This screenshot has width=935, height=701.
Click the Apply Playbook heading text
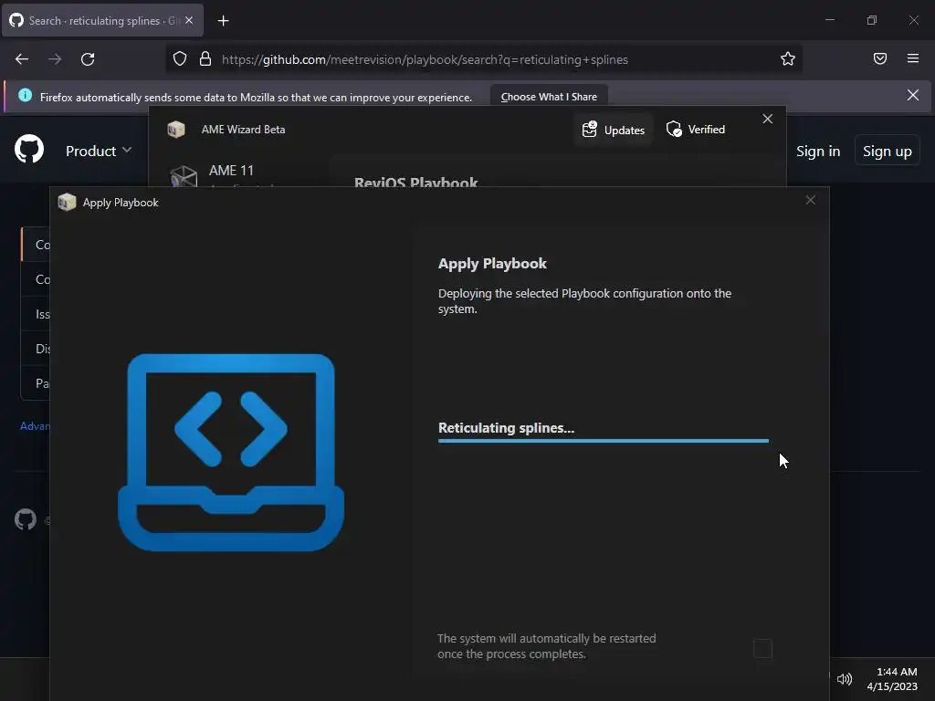[x=492, y=264]
